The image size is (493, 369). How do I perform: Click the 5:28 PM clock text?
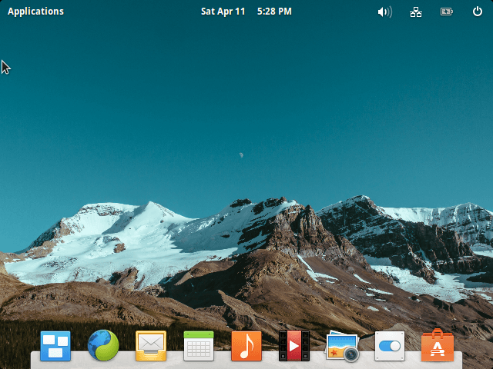click(274, 12)
